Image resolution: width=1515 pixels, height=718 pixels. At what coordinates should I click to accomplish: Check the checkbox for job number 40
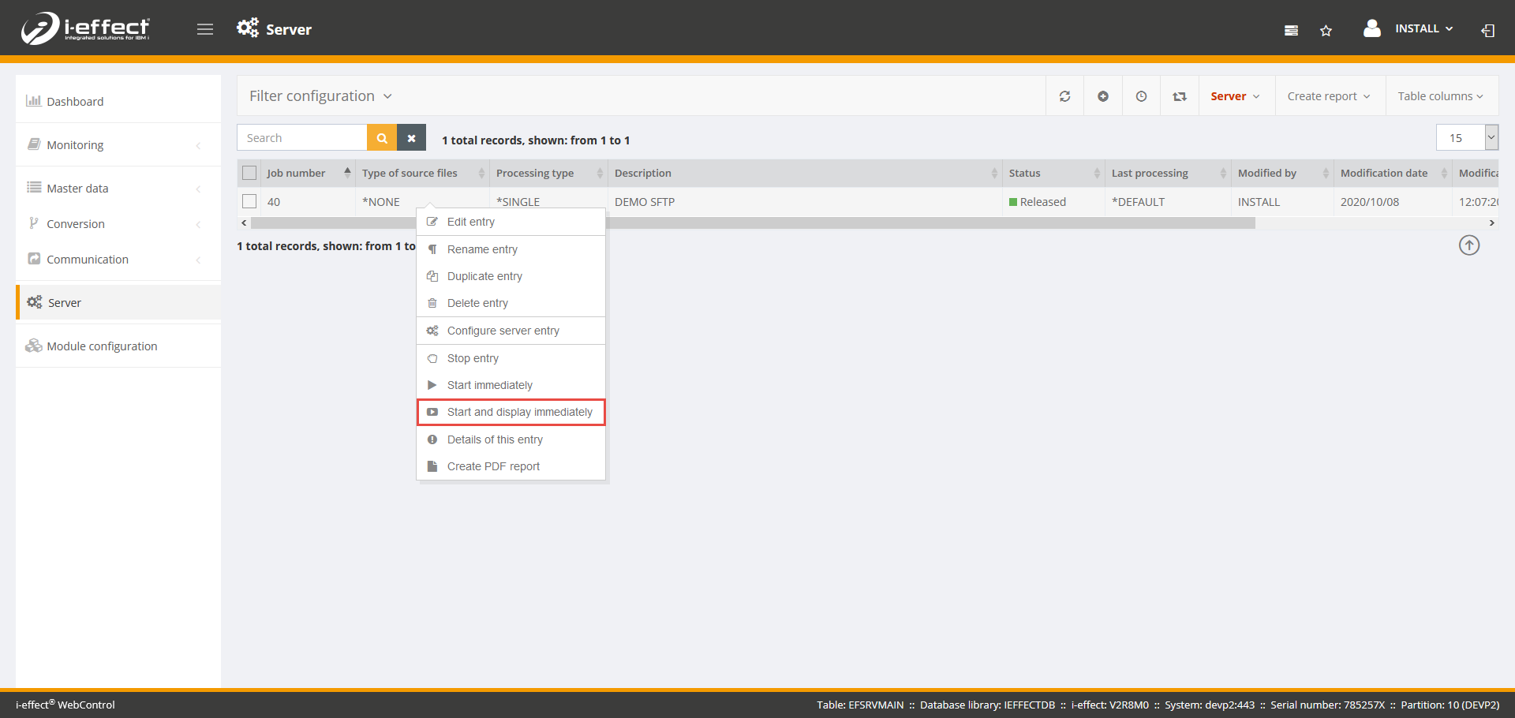[249, 201]
